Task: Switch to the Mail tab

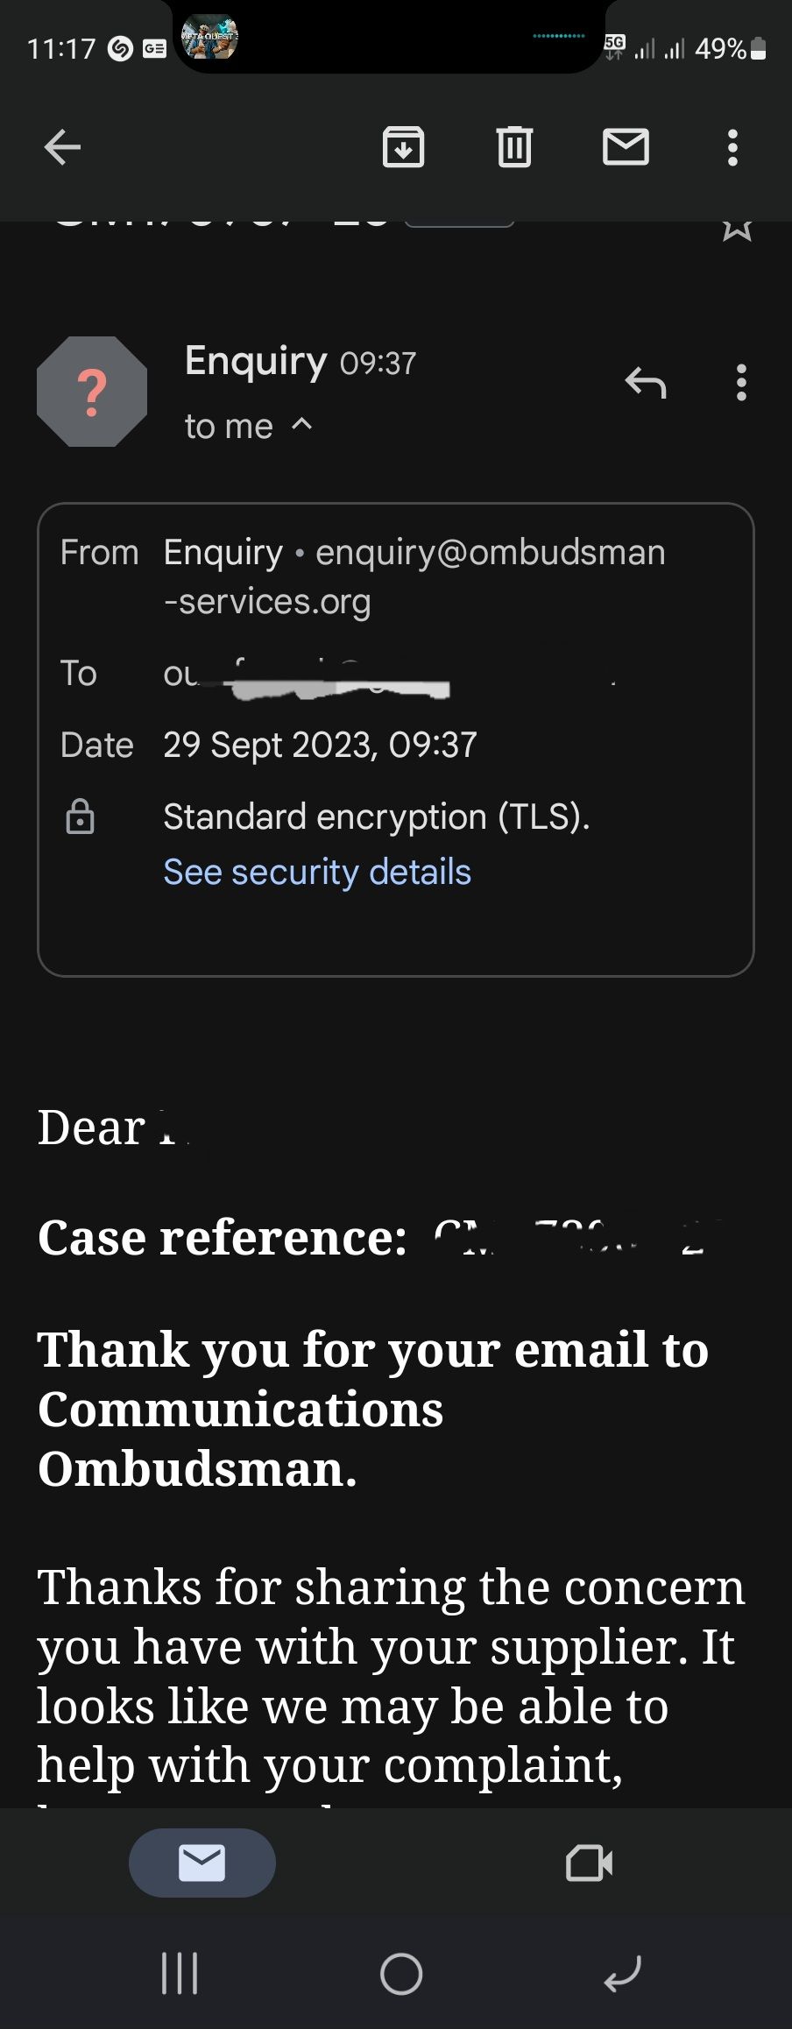Action: [202, 1863]
